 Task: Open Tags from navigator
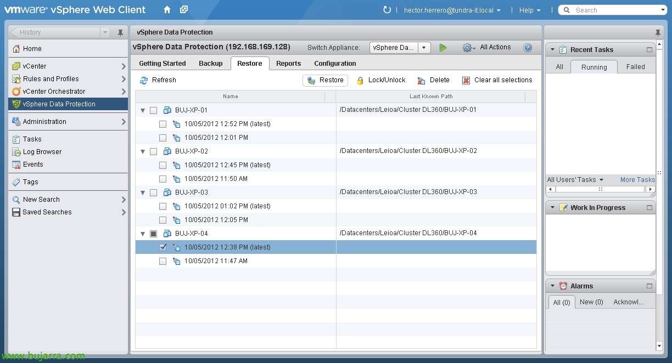pyautogui.click(x=68, y=182)
